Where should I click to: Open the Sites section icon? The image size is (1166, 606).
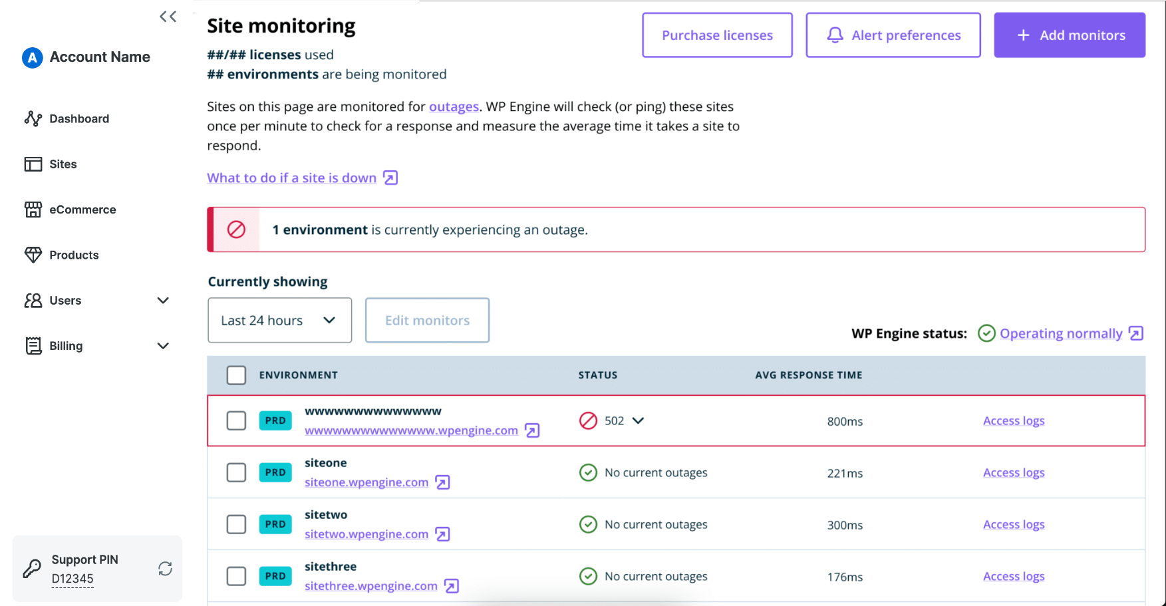[x=33, y=164]
